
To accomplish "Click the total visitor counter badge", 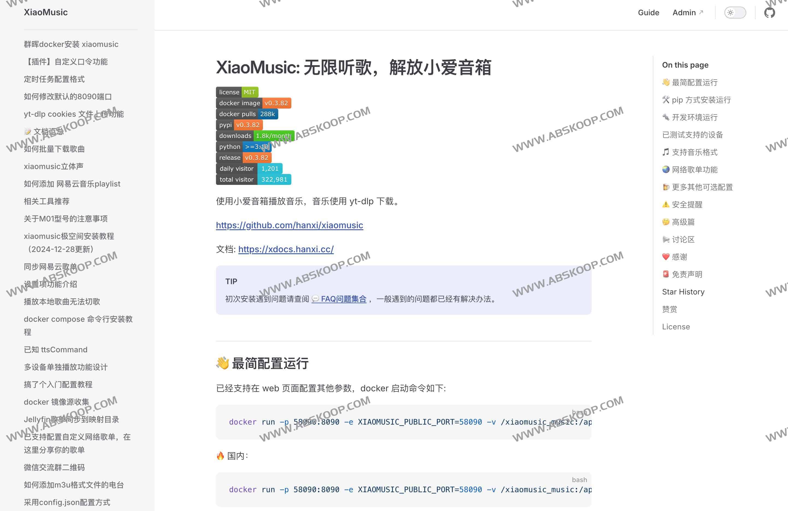I will (253, 180).
